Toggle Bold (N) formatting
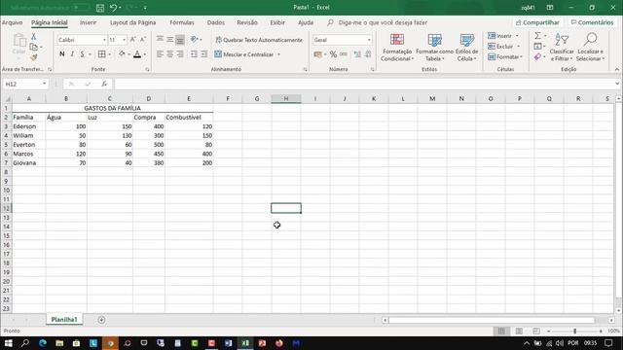This screenshot has height=350, width=623. coord(62,54)
